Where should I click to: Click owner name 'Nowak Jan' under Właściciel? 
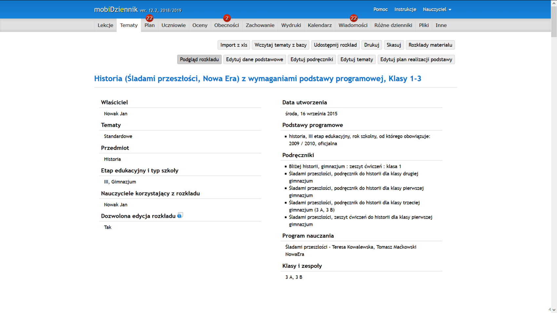116,114
